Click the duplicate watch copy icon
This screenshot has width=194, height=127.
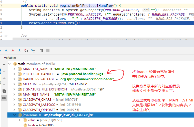tap(4, 91)
